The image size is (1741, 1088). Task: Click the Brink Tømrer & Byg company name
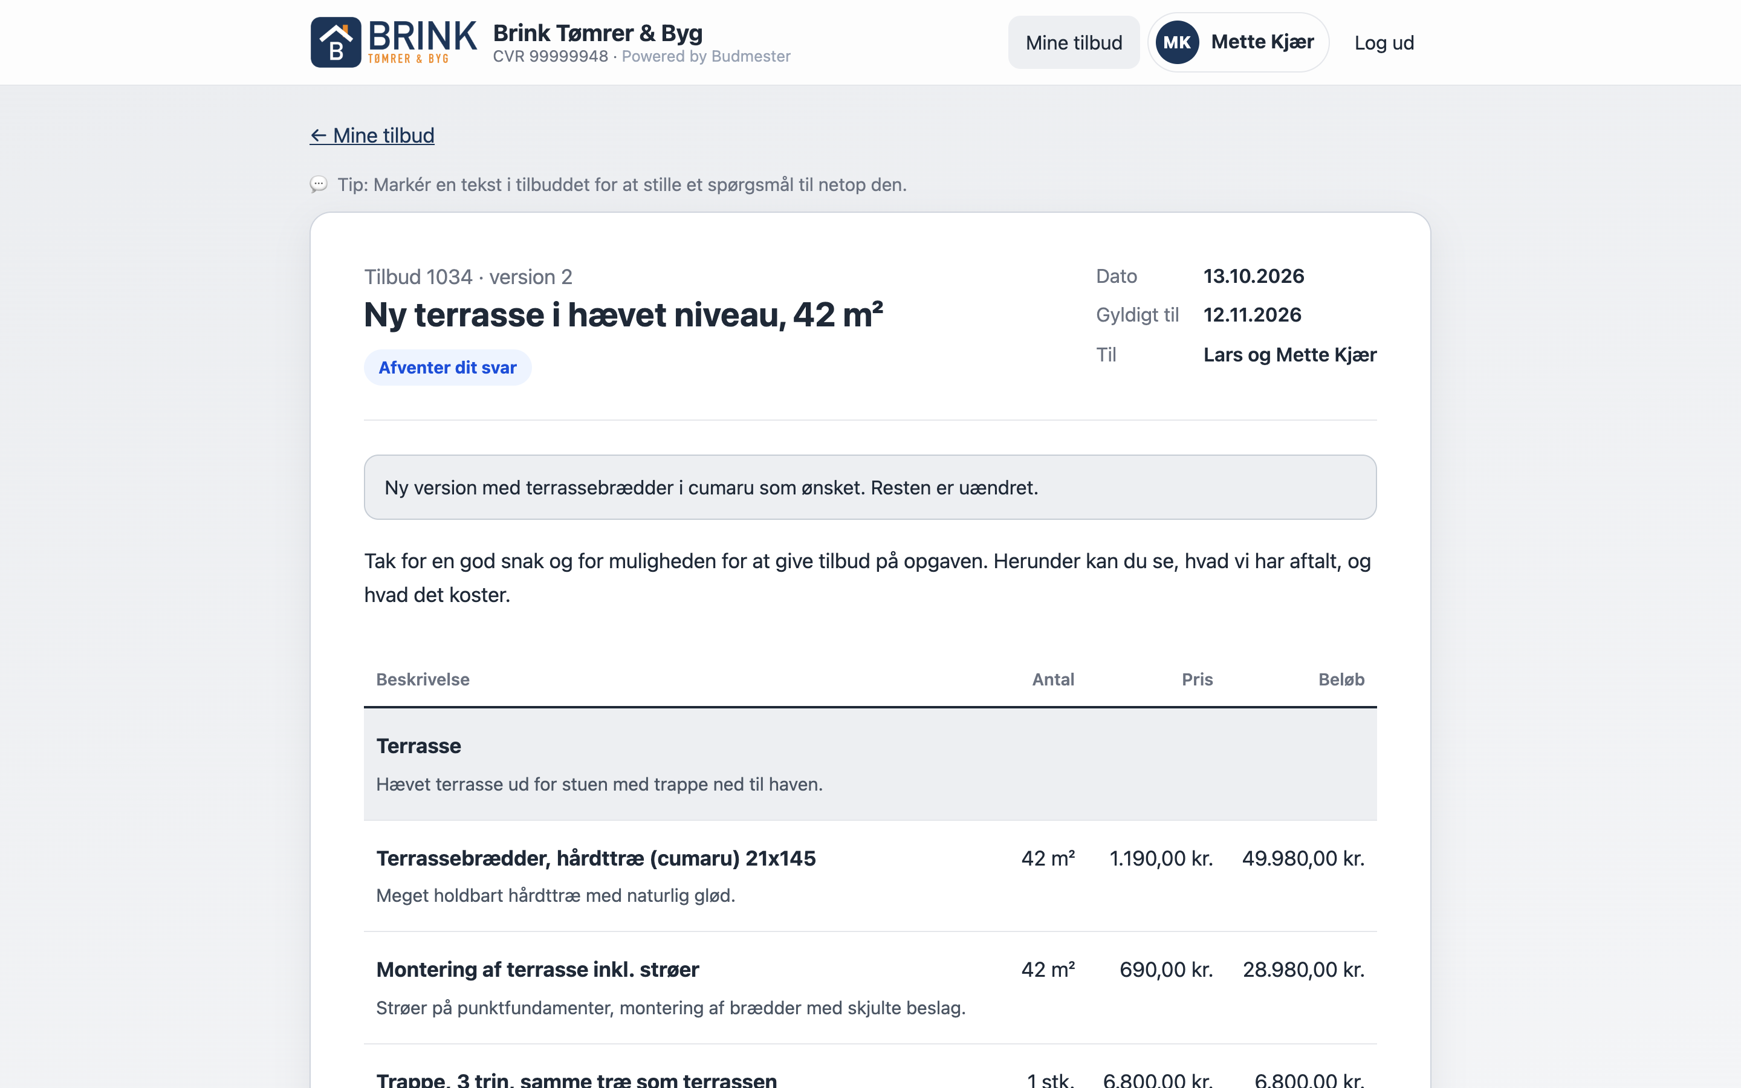pos(598,33)
